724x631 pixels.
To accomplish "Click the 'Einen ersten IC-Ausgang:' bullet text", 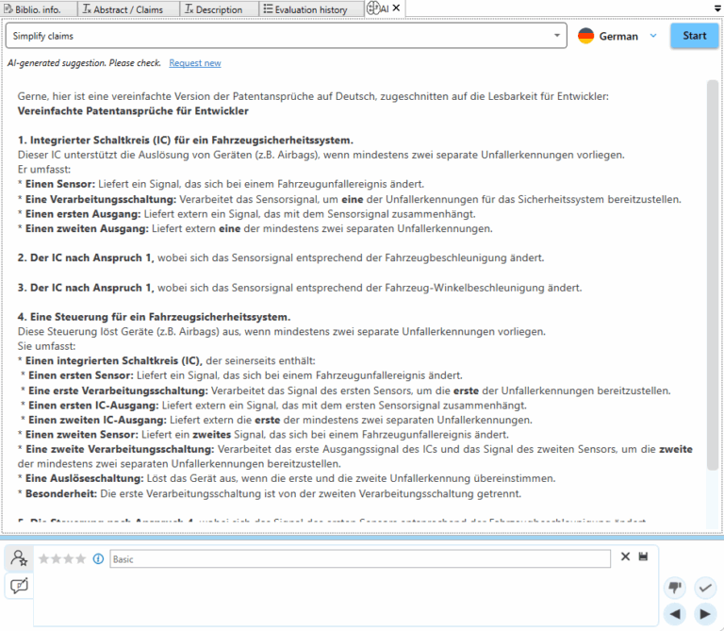I will [x=93, y=406].
